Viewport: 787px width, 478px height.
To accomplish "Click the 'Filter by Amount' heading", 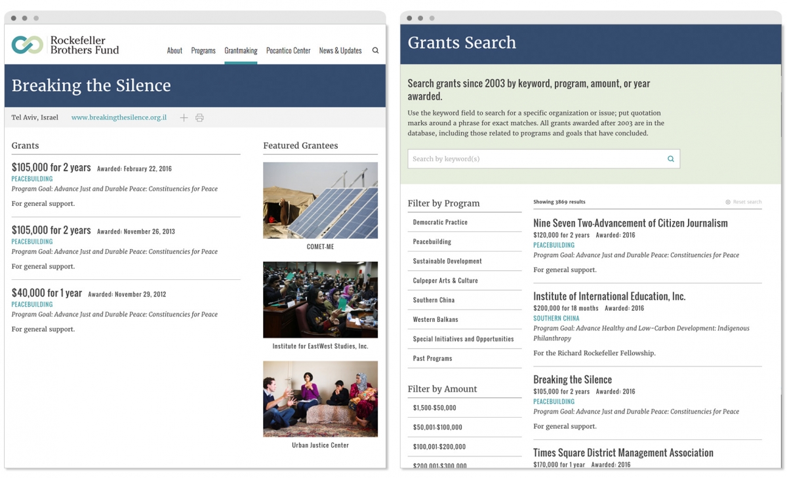I will (x=442, y=389).
